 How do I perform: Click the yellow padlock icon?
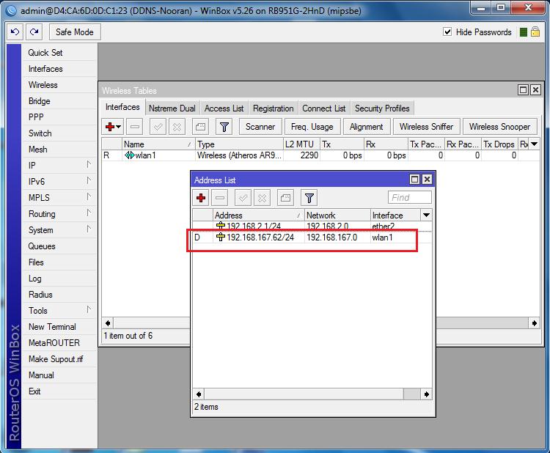[535, 32]
